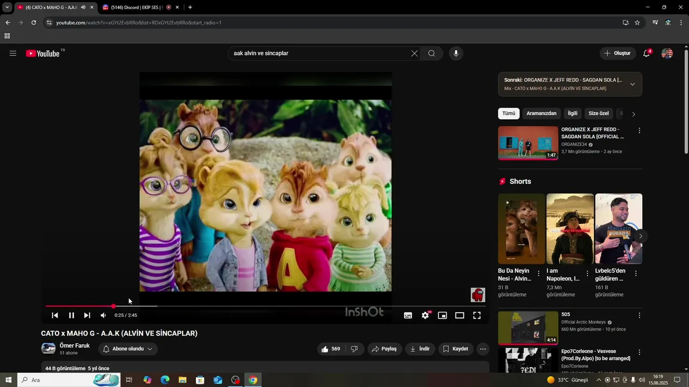This screenshot has height=387, width=689.
Task: Select the Tümü filter chip
Action: [509, 113]
